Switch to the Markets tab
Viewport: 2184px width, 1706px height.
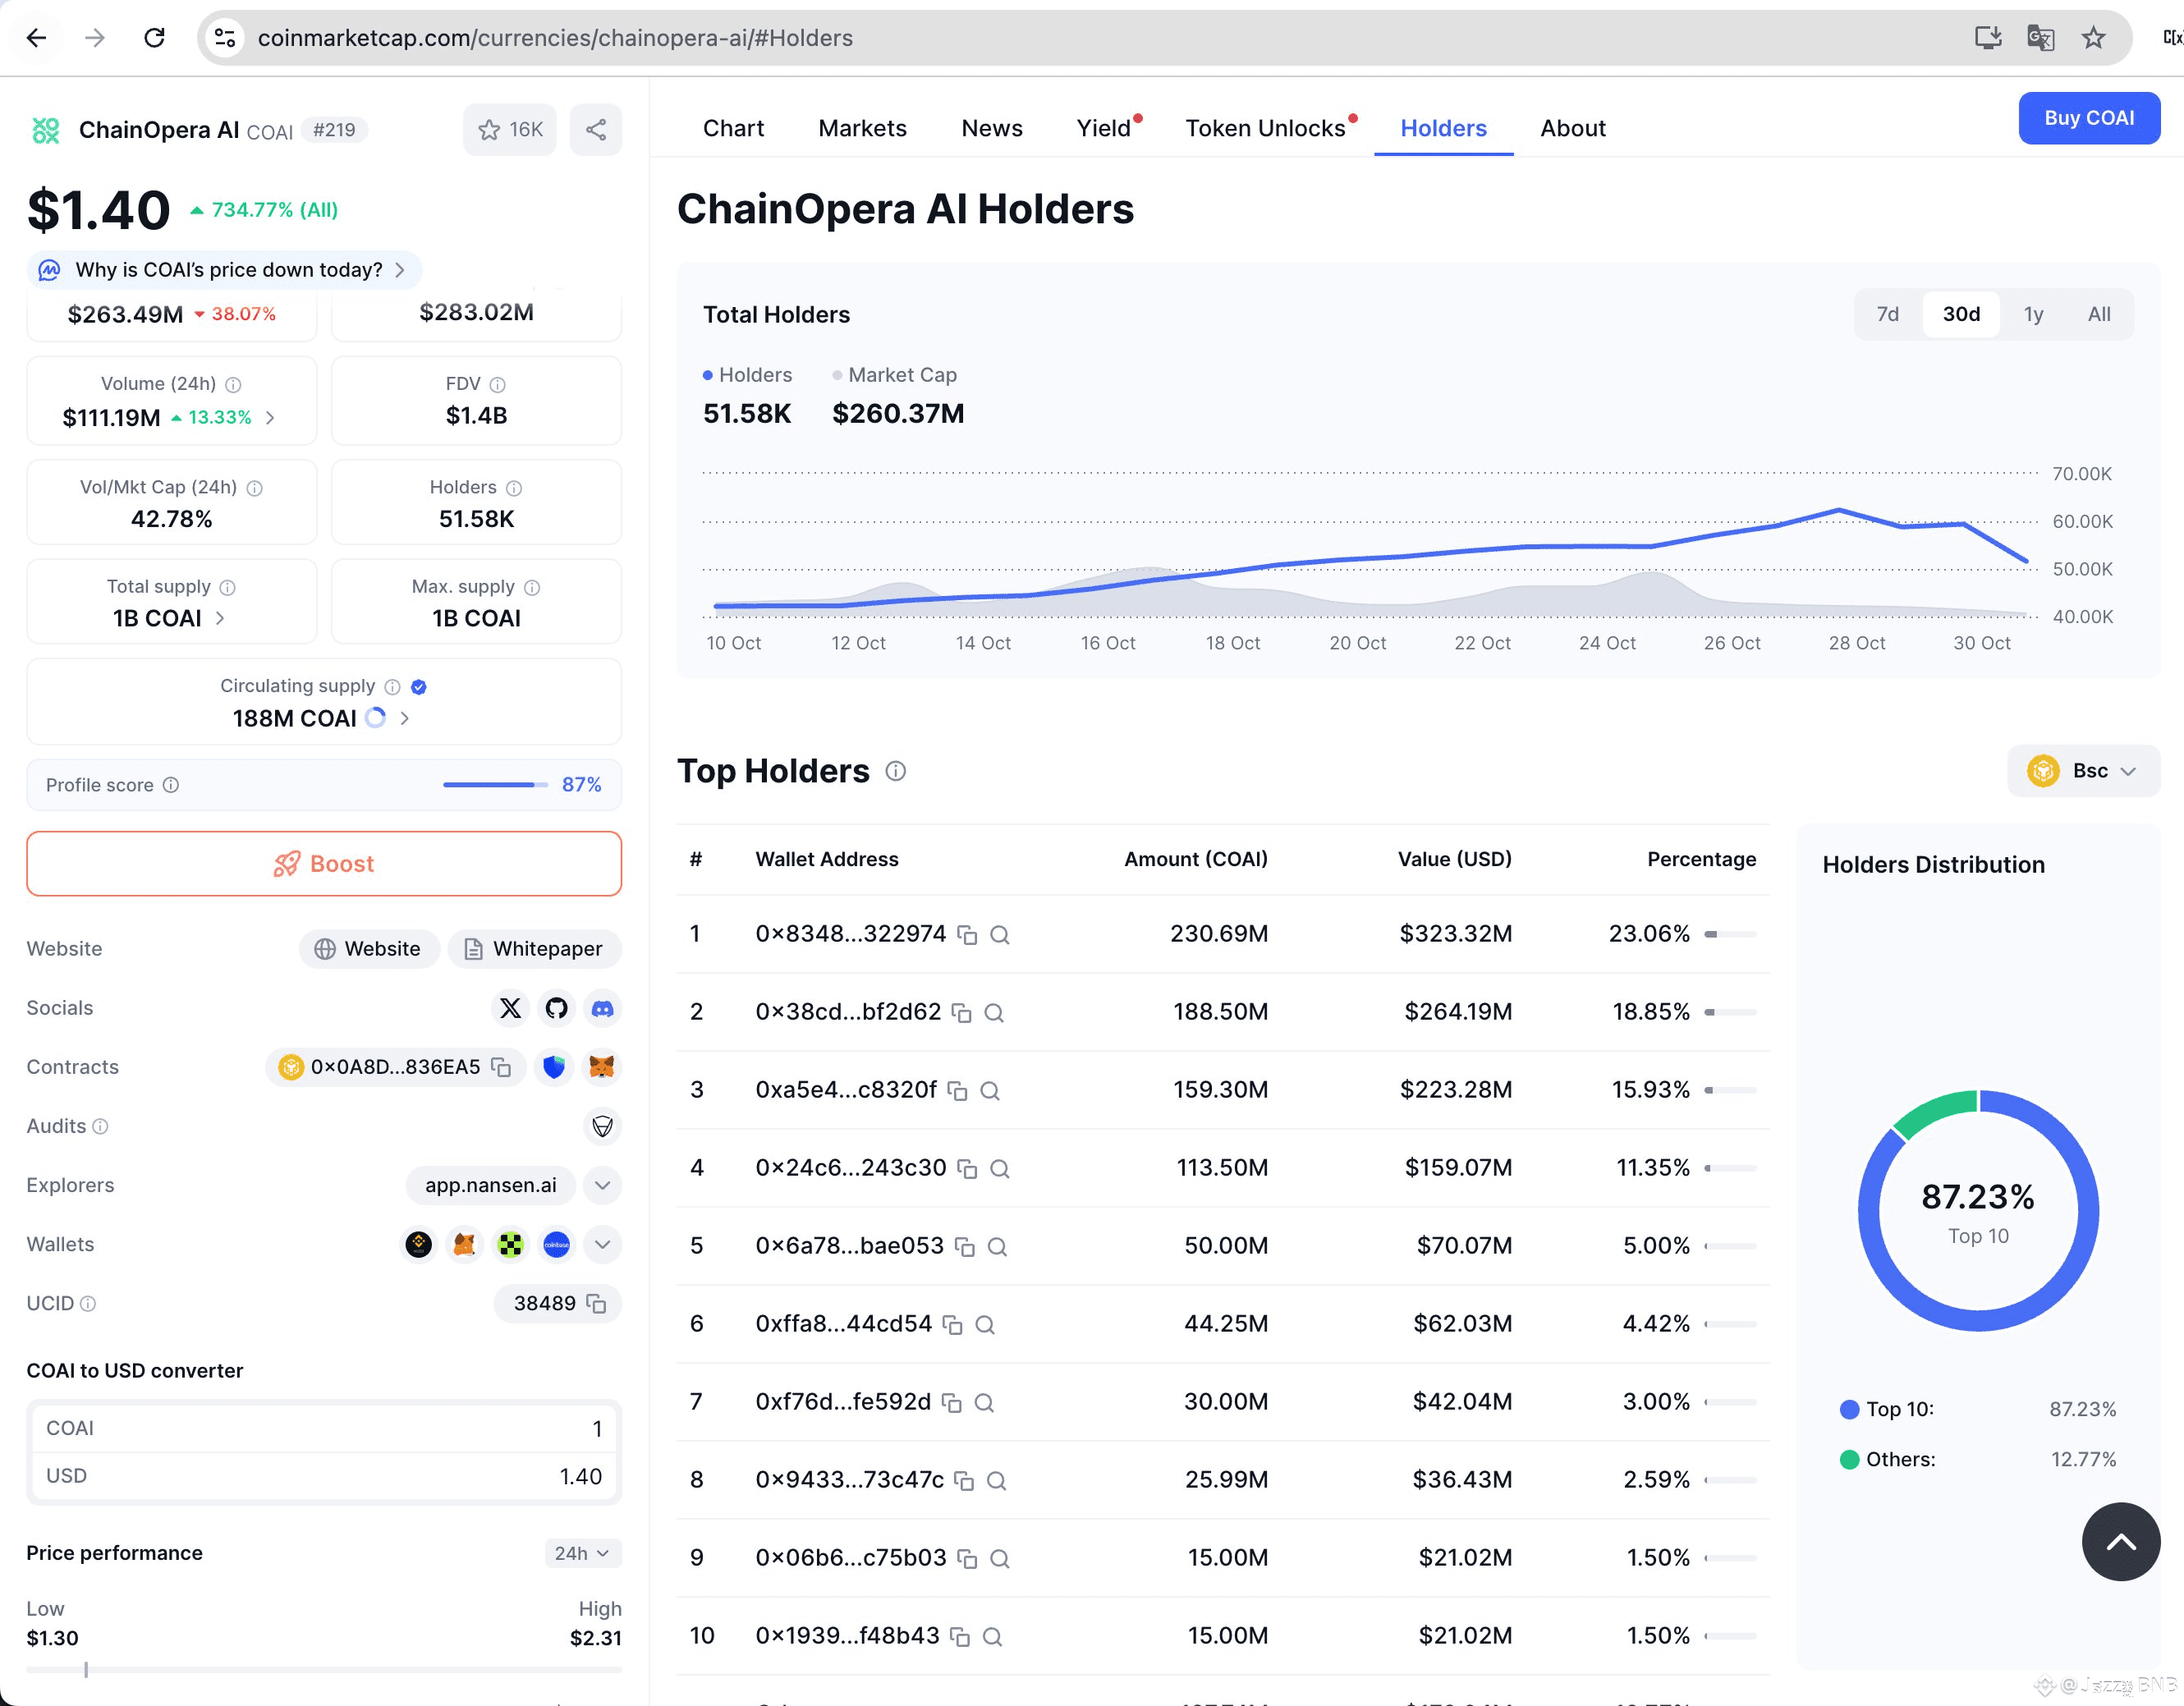[x=862, y=129]
